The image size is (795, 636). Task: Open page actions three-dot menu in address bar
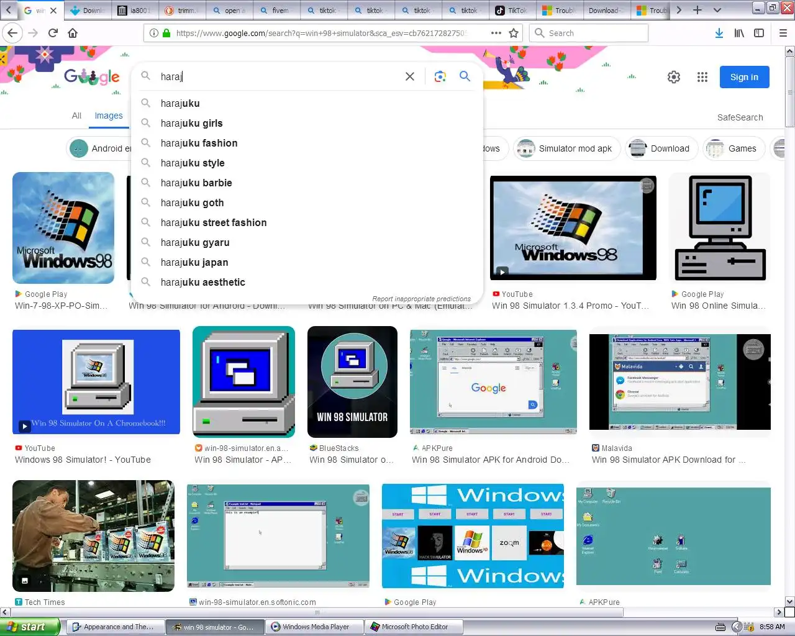pos(496,33)
